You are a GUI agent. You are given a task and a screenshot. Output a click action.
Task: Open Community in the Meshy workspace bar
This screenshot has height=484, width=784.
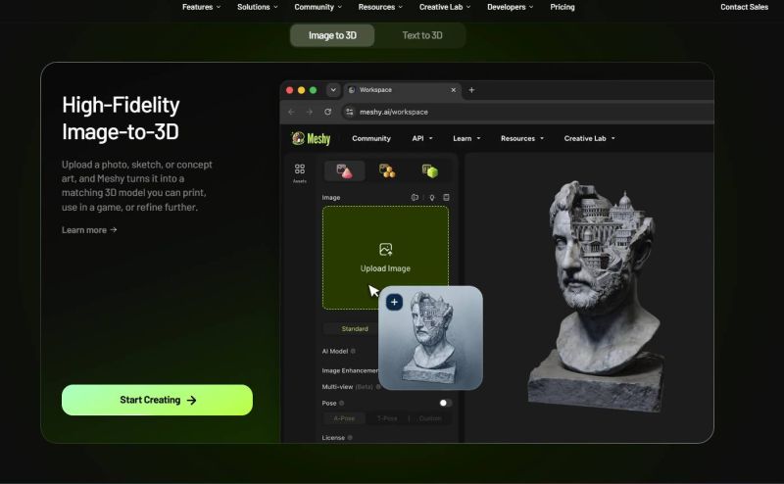coord(371,138)
